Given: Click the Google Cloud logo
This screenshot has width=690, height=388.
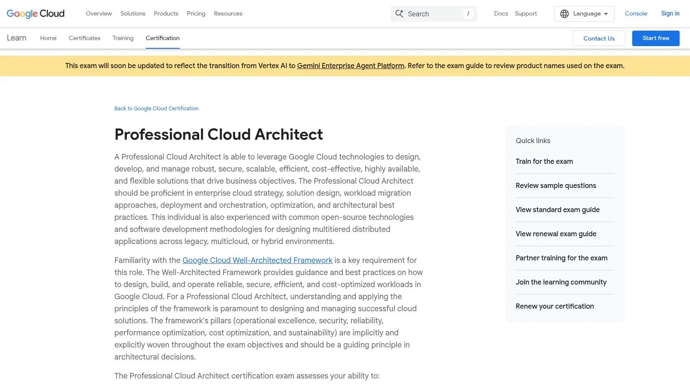Looking at the screenshot, I should coord(36,14).
